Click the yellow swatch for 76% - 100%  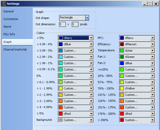122,88
